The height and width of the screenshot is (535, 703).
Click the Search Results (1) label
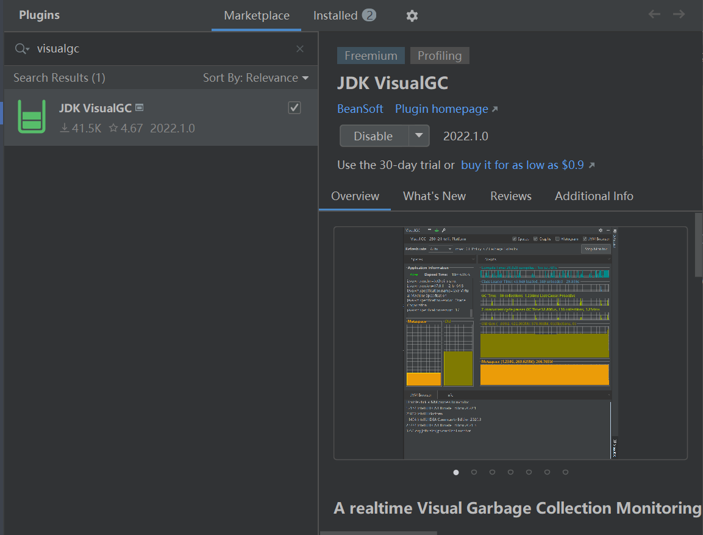(x=59, y=77)
